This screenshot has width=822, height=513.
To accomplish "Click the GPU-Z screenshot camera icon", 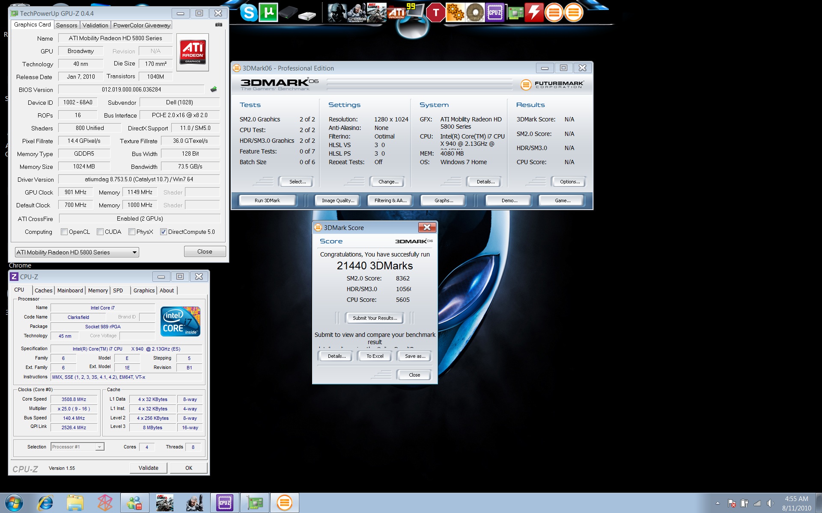I will (x=219, y=25).
